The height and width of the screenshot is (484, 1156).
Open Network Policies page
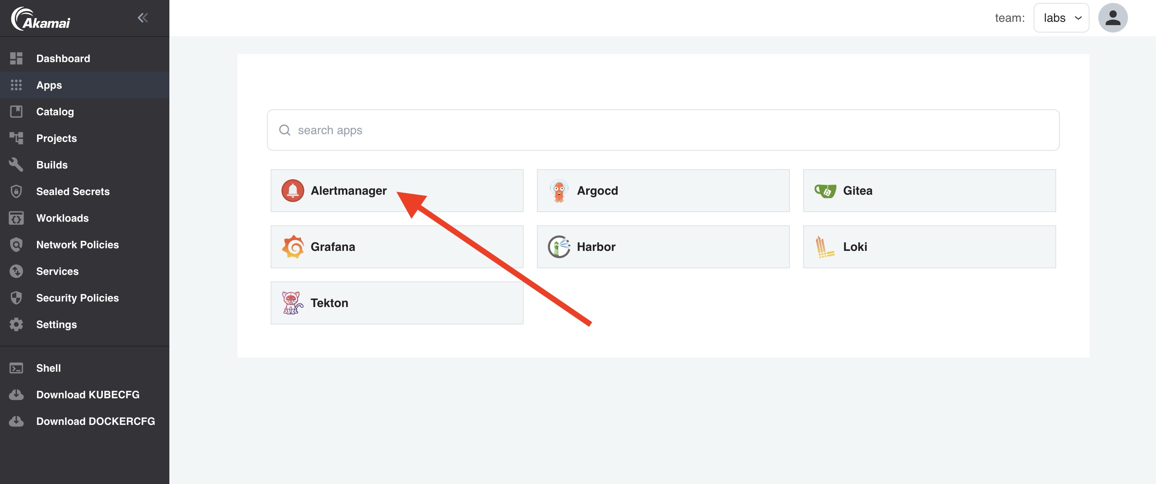pos(77,245)
